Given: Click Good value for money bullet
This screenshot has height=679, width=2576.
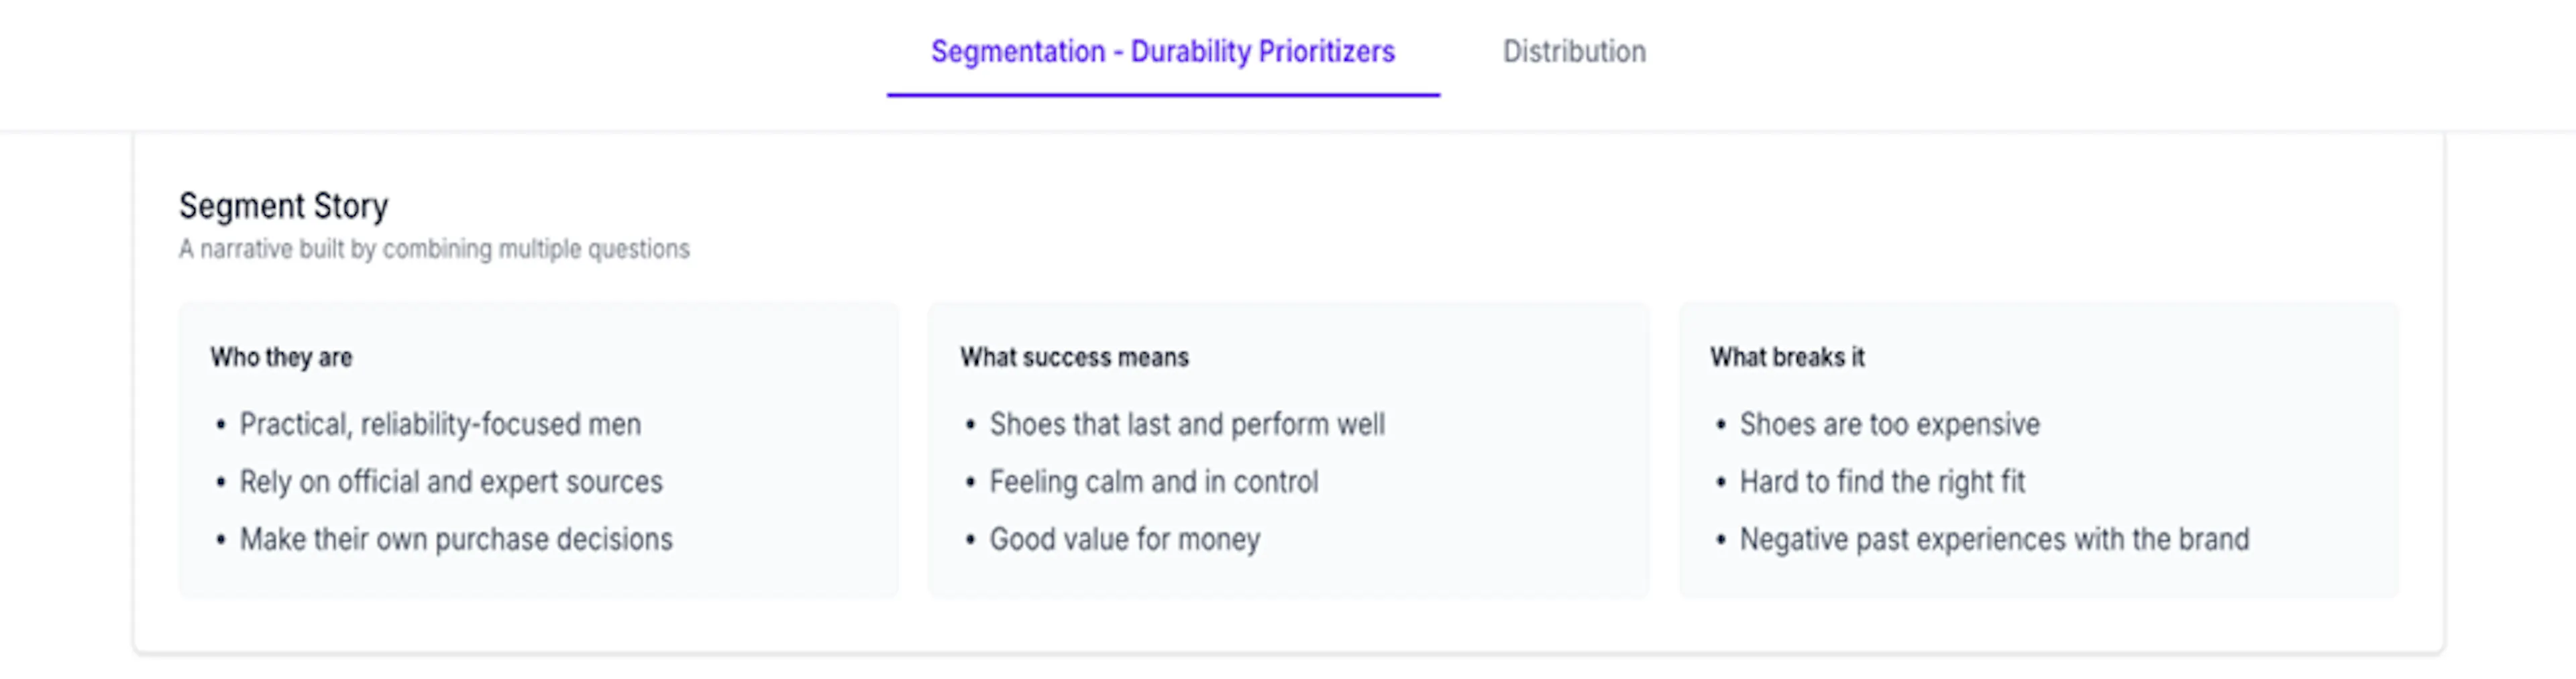Looking at the screenshot, I should [x=1125, y=540].
